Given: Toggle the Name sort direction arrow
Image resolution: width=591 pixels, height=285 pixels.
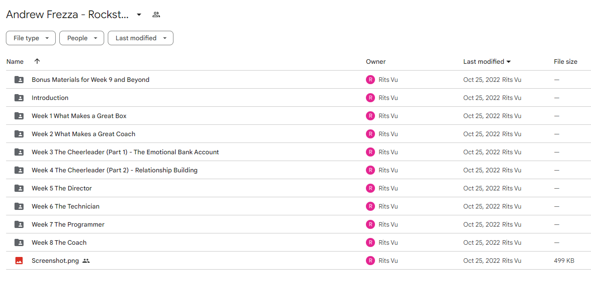Looking at the screenshot, I should tap(37, 62).
